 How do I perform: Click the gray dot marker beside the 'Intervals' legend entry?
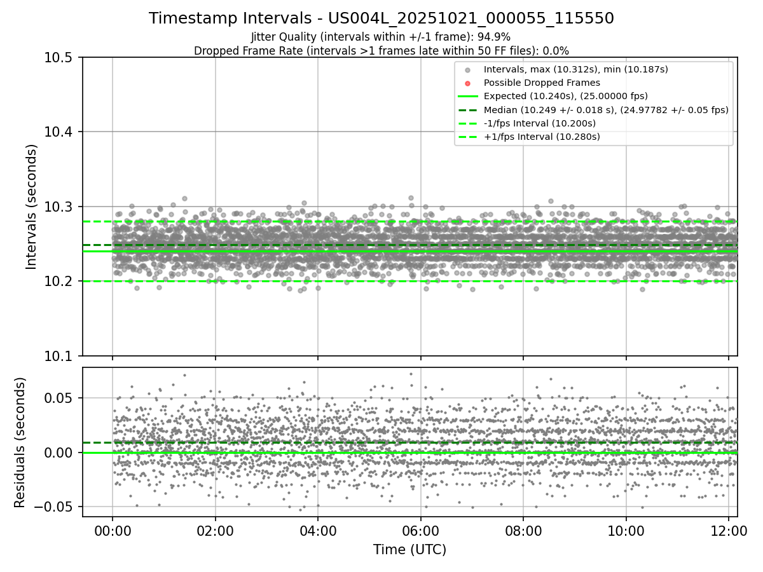coord(467,70)
